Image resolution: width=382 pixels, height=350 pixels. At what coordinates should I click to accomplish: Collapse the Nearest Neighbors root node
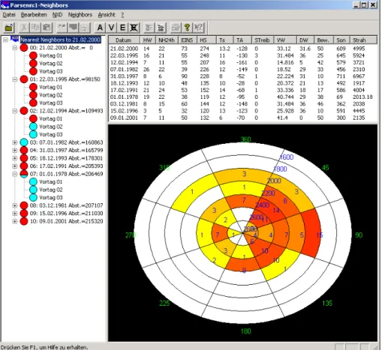[x=5, y=40]
